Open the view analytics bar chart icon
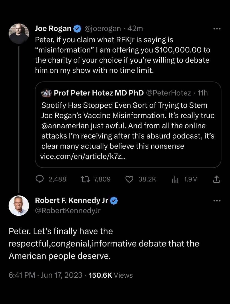 tap(174, 179)
